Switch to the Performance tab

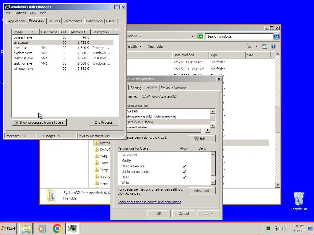(x=73, y=21)
